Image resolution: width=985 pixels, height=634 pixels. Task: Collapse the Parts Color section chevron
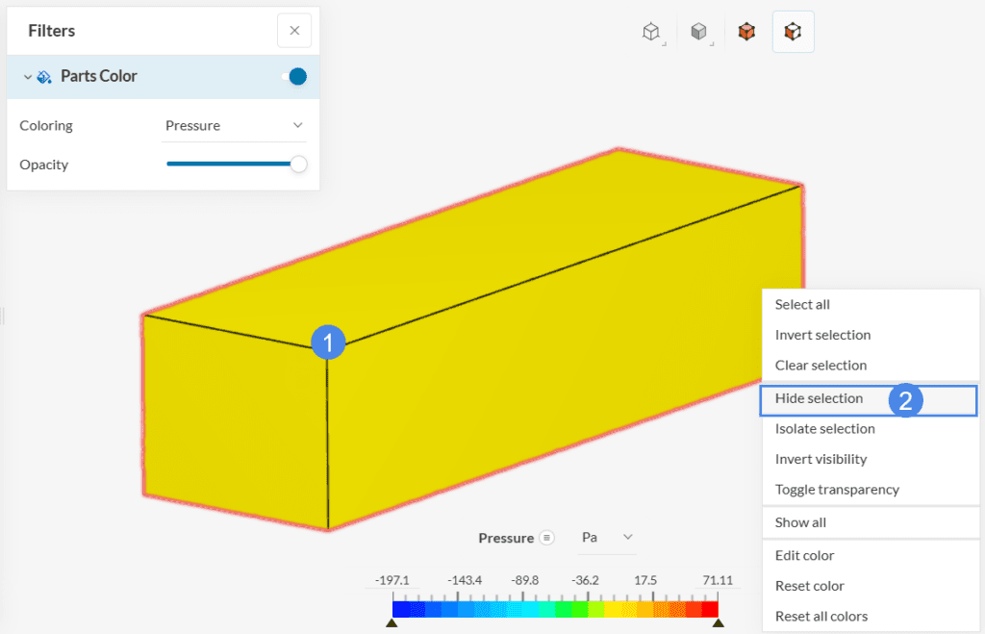coord(27,77)
